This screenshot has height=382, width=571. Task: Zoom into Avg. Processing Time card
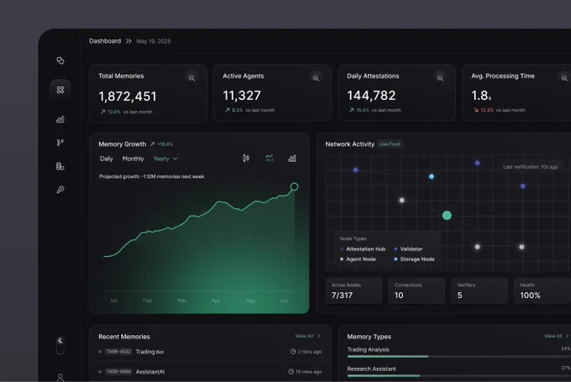click(564, 77)
